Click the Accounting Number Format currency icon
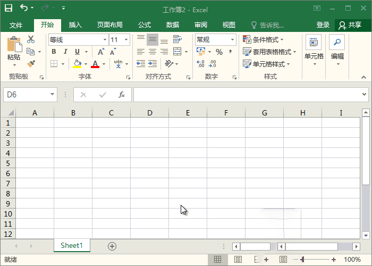 201,51
